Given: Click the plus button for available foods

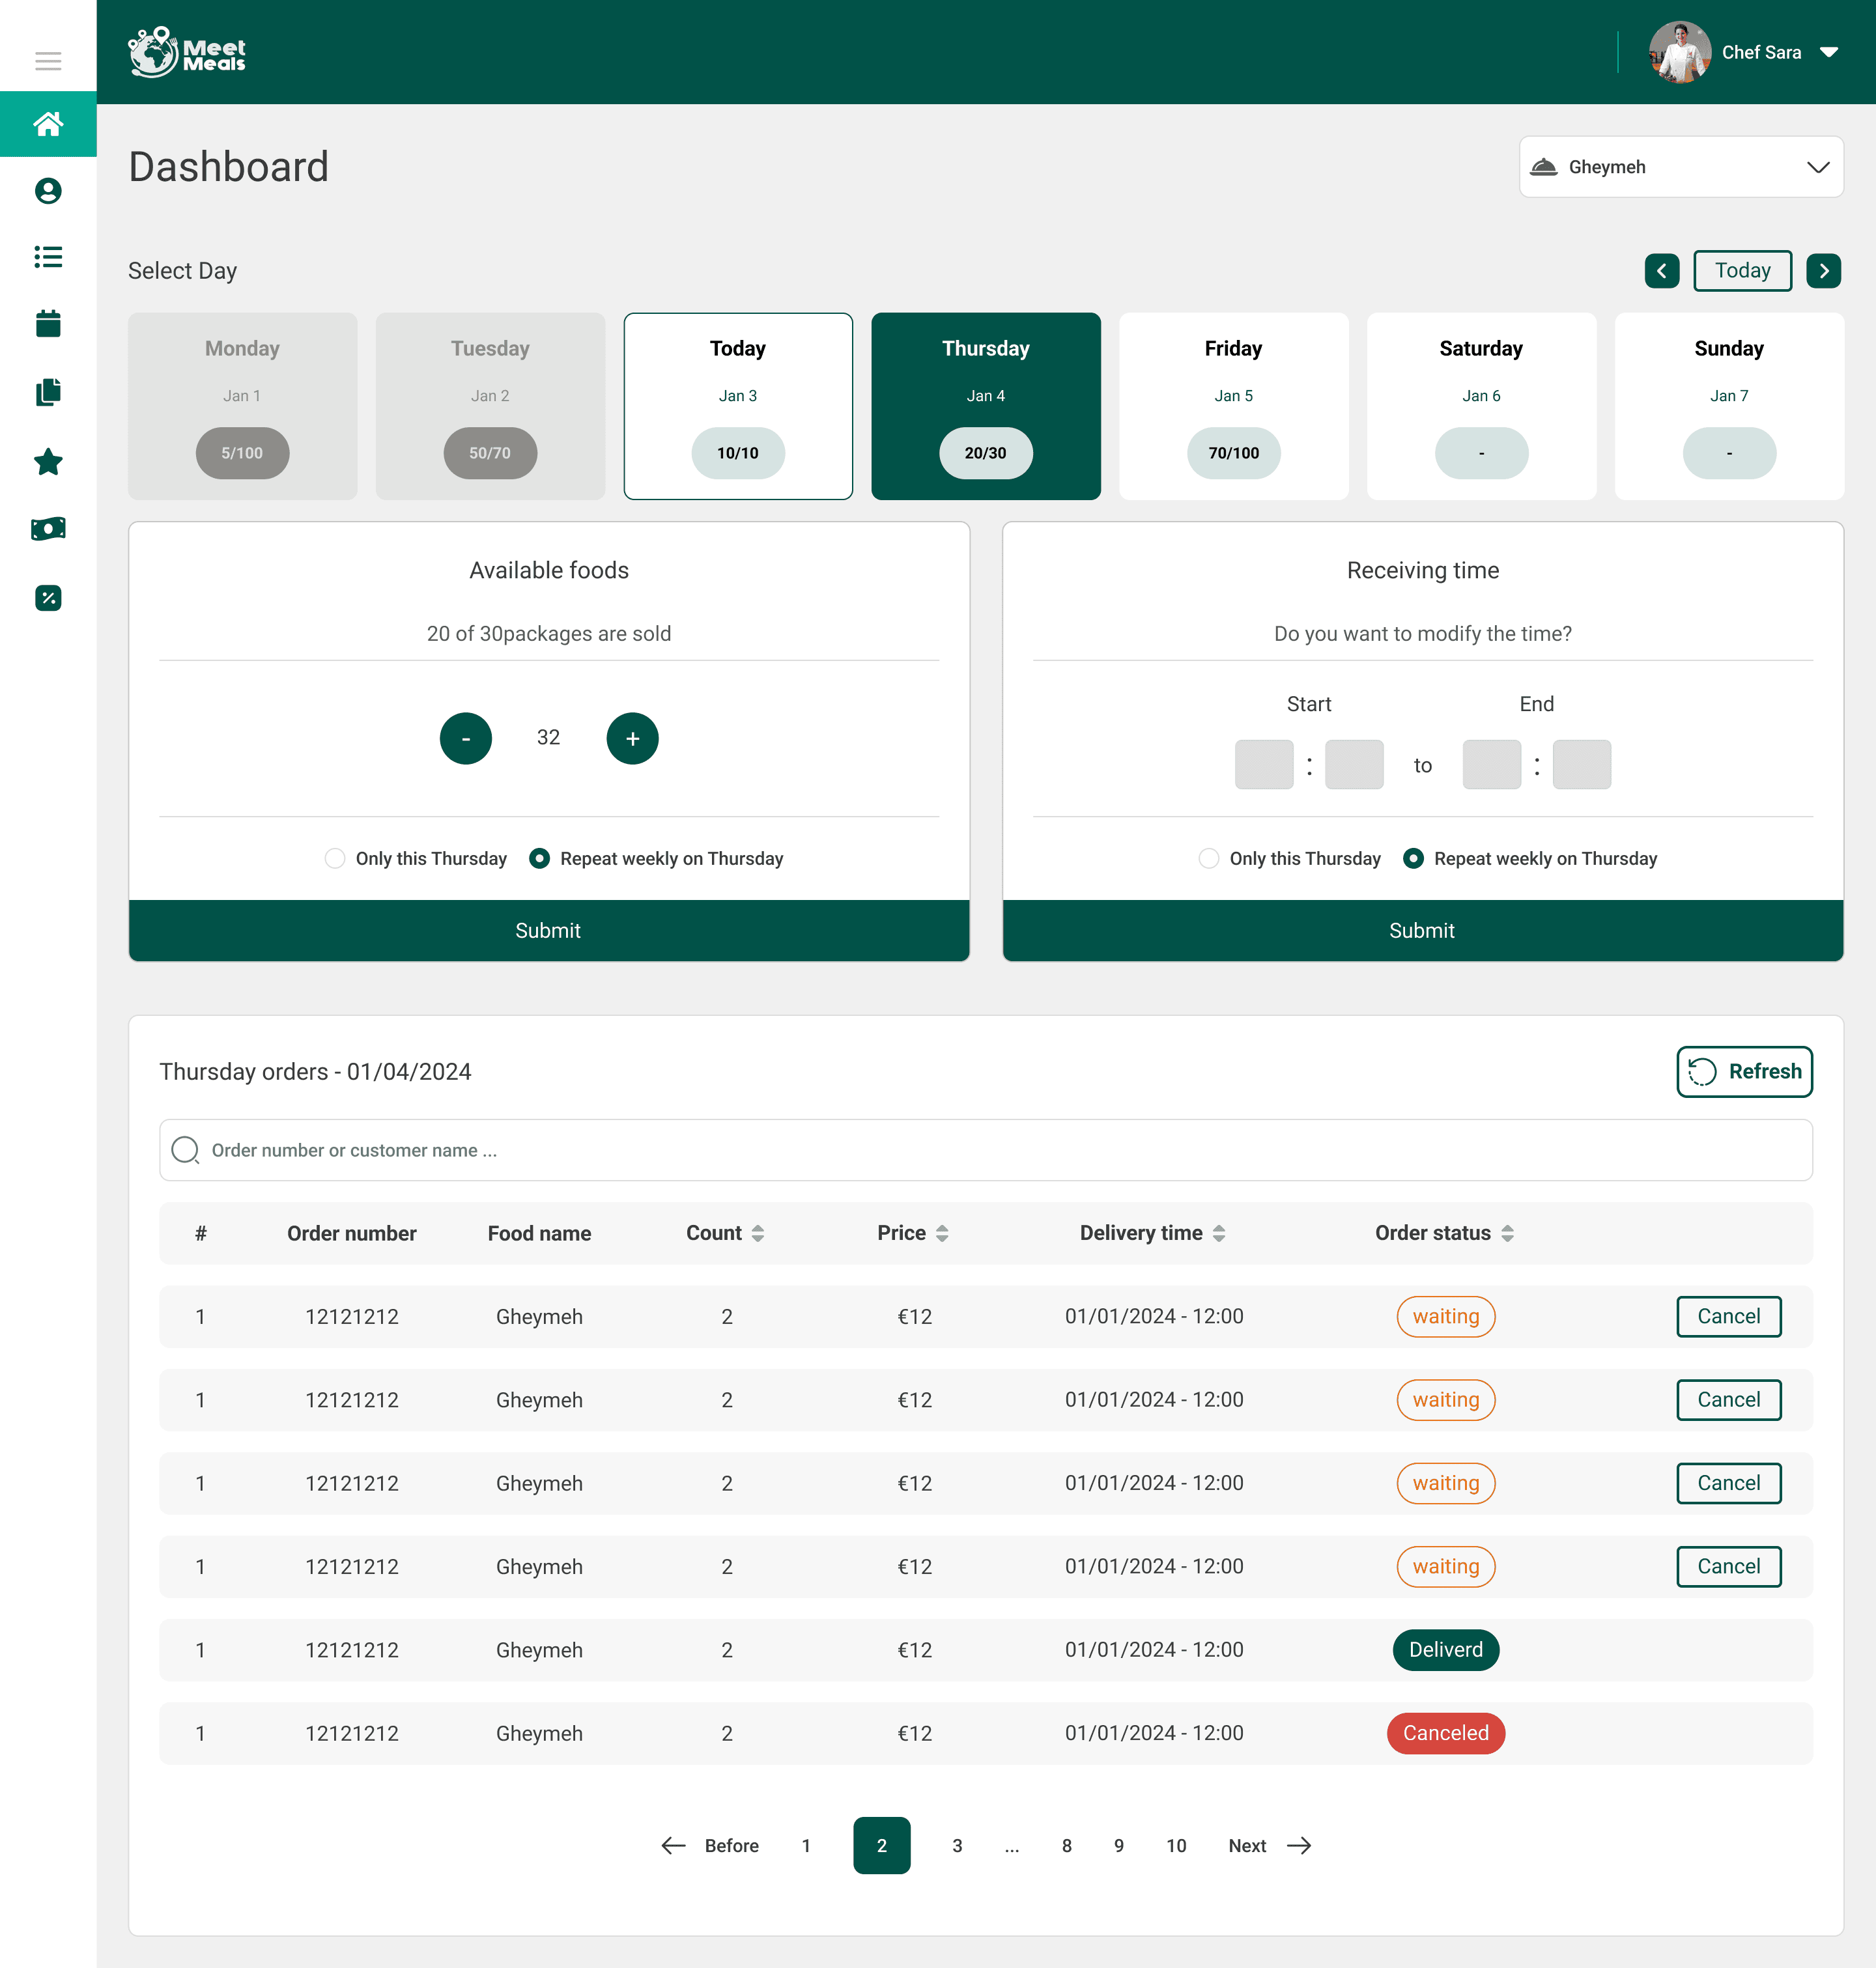Looking at the screenshot, I should point(632,738).
